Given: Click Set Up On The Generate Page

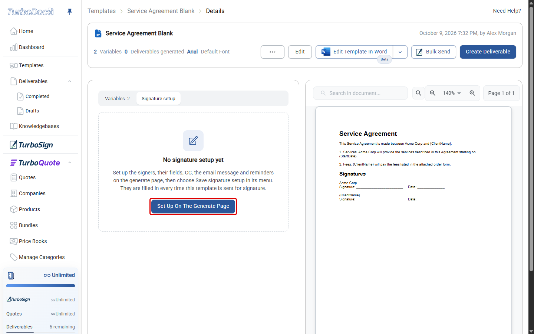Looking at the screenshot, I should [x=193, y=206].
